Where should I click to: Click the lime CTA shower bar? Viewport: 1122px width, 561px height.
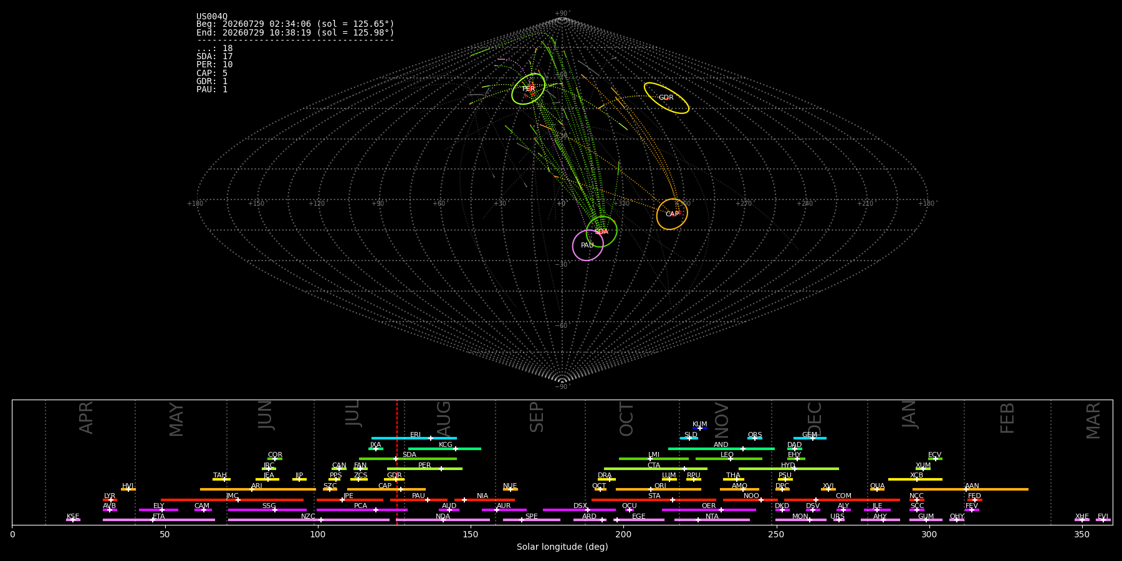pos(656,469)
